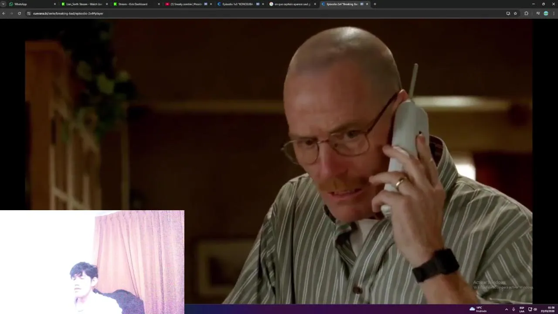
Task: Toggle media indicator on KONOSUBA tab
Action: pos(258,4)
